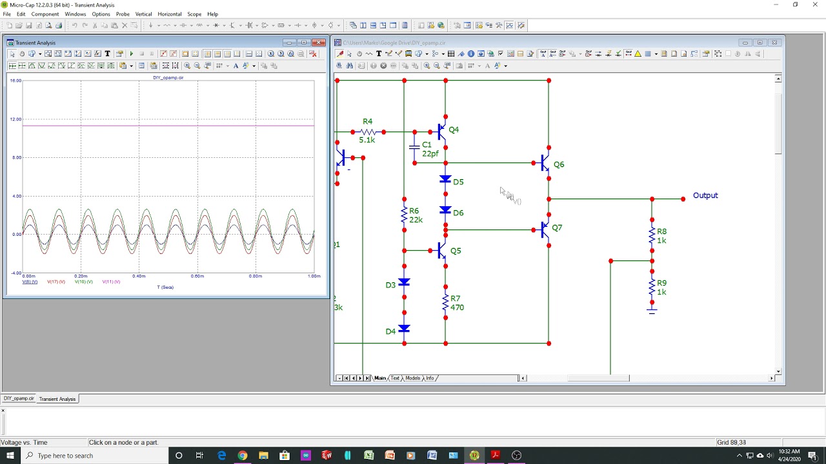This screenshot has width=826, height=464.
Task: Click the New file icon in main toolbar
Action: click(x=9, y=25)
